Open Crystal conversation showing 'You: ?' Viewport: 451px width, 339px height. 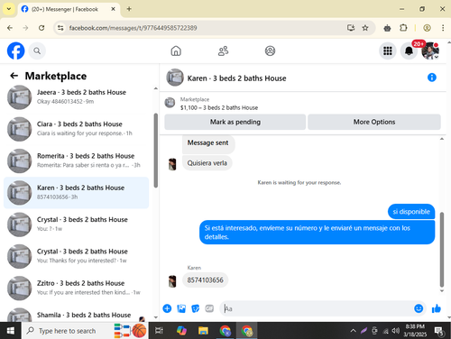pos(77,224)
